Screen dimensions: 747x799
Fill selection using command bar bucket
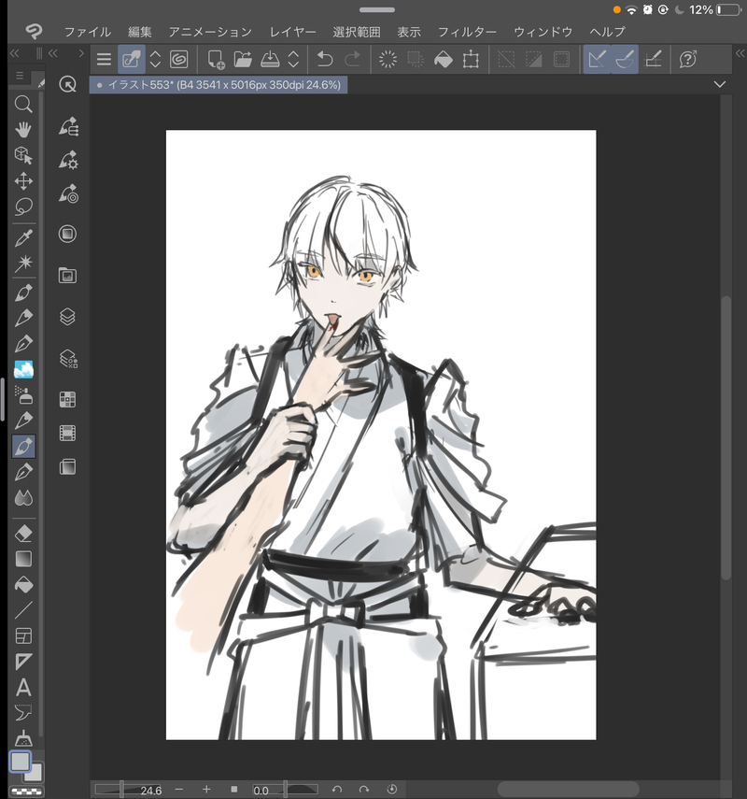click(x=443, y=60)
